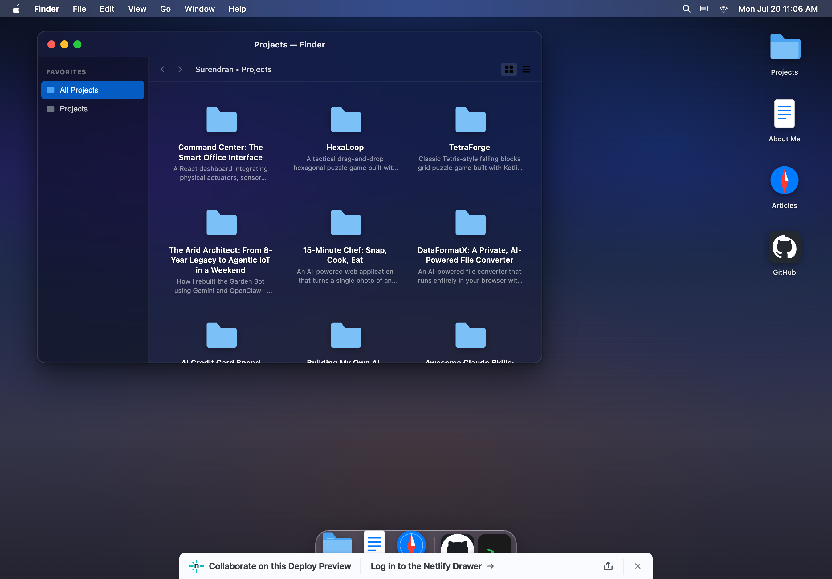Open the HexaLoop folder icon
832x579 pixels.
coord(346,120)
